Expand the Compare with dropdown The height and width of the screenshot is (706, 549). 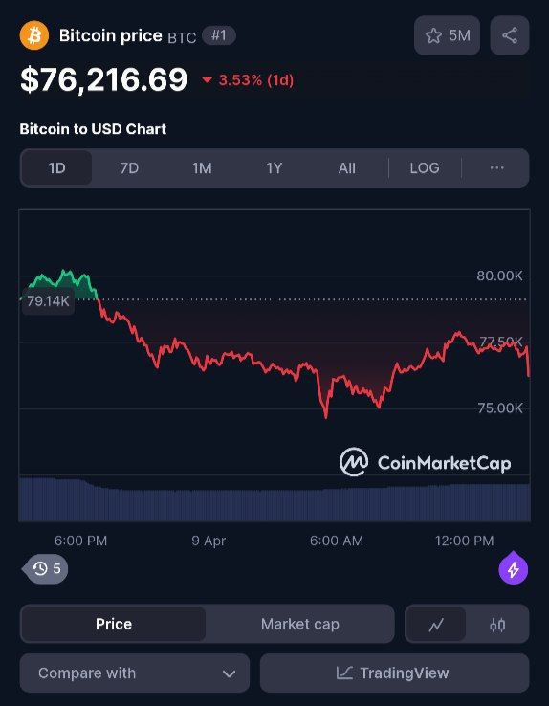tap(135, 673)
